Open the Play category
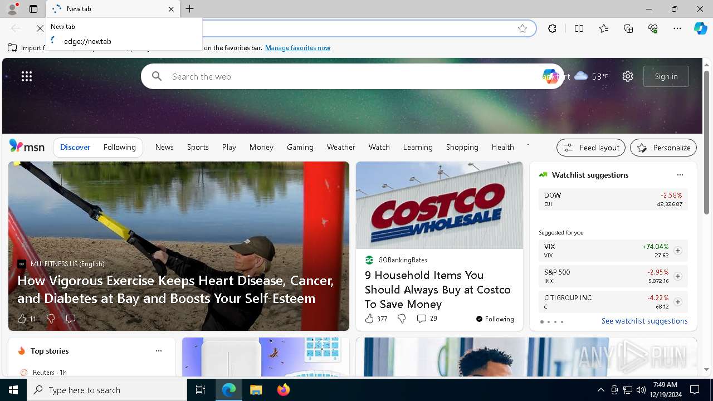 point(229,147)
